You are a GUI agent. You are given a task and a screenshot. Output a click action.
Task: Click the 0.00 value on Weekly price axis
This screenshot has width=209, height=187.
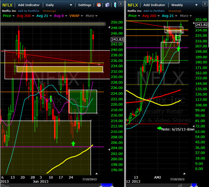click(x=199, y=169)
